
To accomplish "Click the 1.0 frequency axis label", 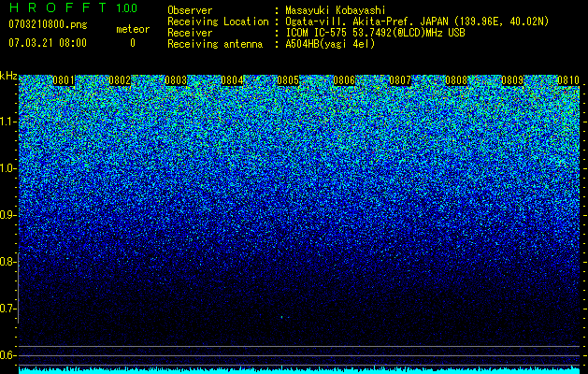I will pyautogui.click(x=7, y=168).
